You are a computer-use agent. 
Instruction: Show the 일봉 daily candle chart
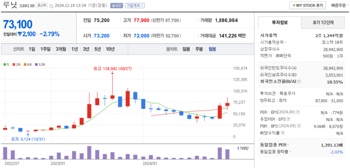click(x=186, y=49)
